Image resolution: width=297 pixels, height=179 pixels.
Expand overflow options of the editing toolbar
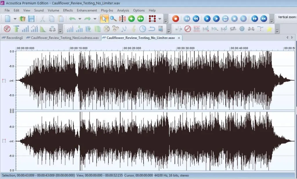click(166, 21)
